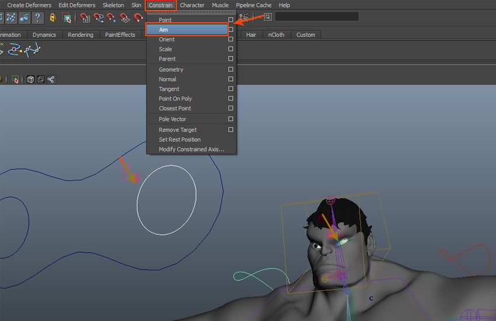Open the Constrain menu in menu bar

(x=160, y=5)
